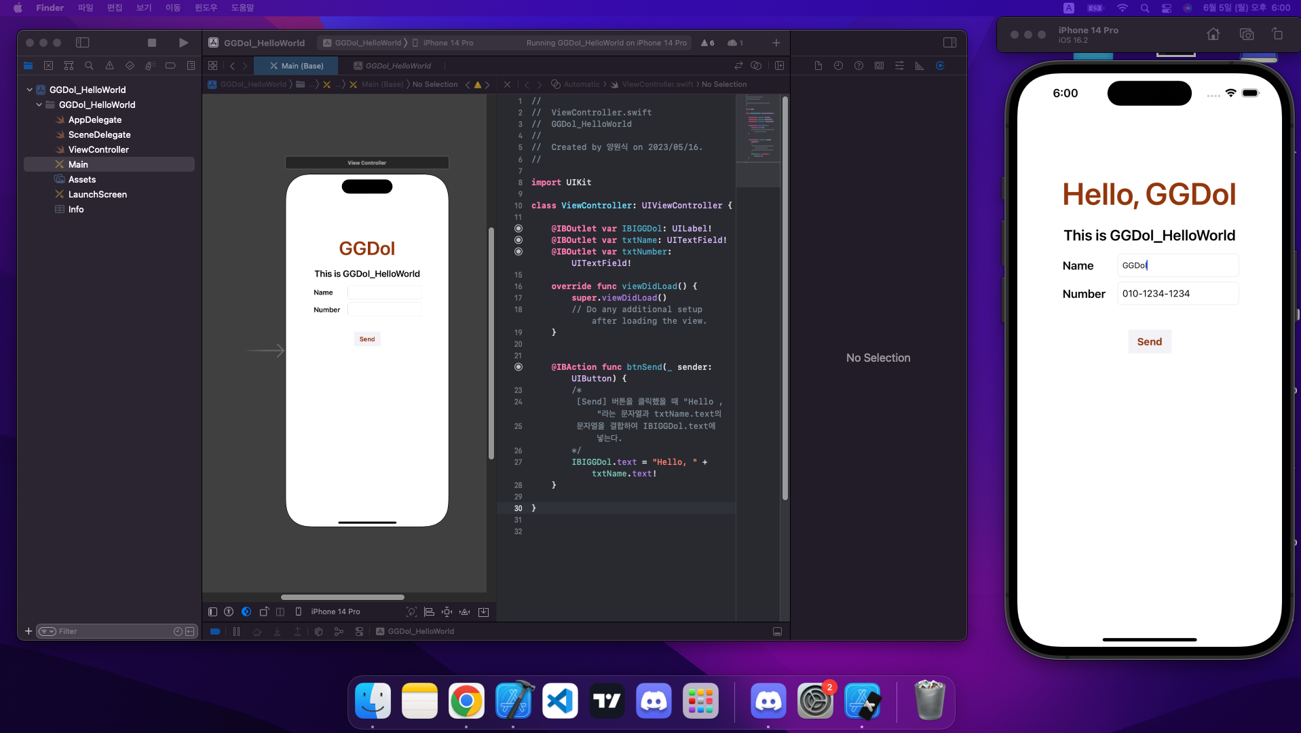1301x733 pixels.
Task: Open ViewController in the project navigator
Action: pyautogui.click(x=98, y=149)
